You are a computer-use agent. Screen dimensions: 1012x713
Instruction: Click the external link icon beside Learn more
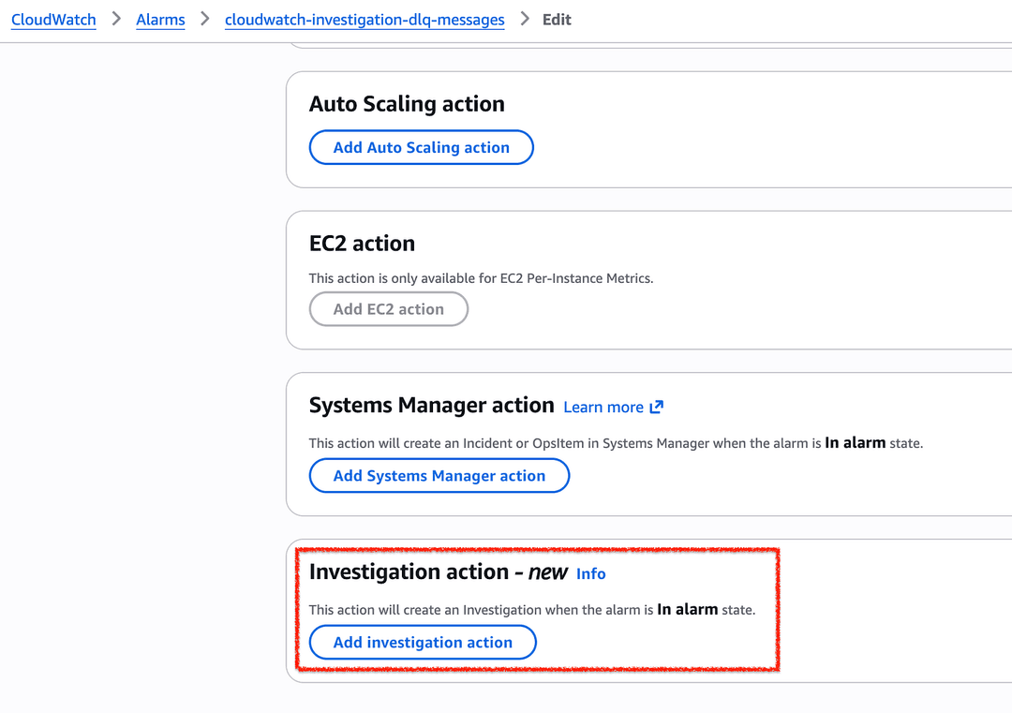tap(656, 407)
